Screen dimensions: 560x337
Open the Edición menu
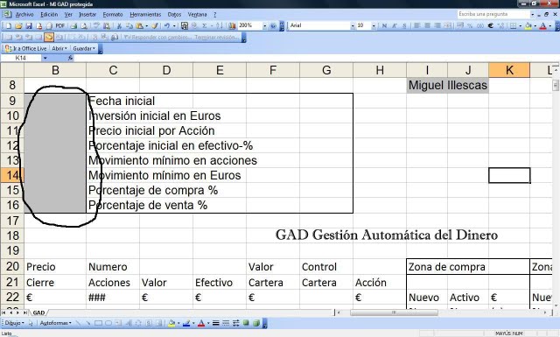pyautogui.click(x=49, y=15)
